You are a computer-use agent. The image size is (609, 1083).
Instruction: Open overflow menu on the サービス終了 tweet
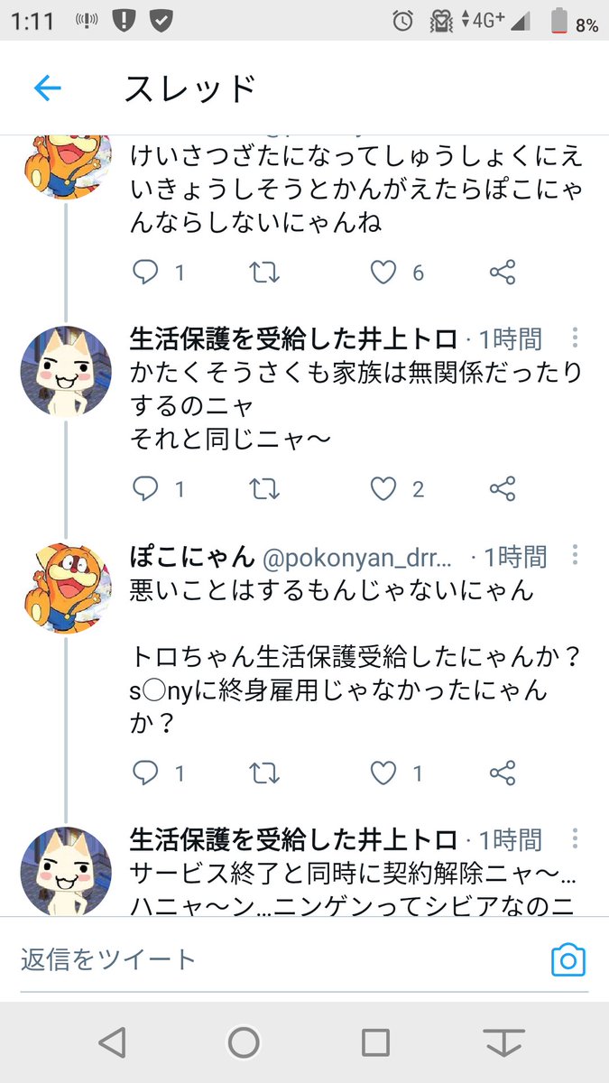click(x=575, y=838)
